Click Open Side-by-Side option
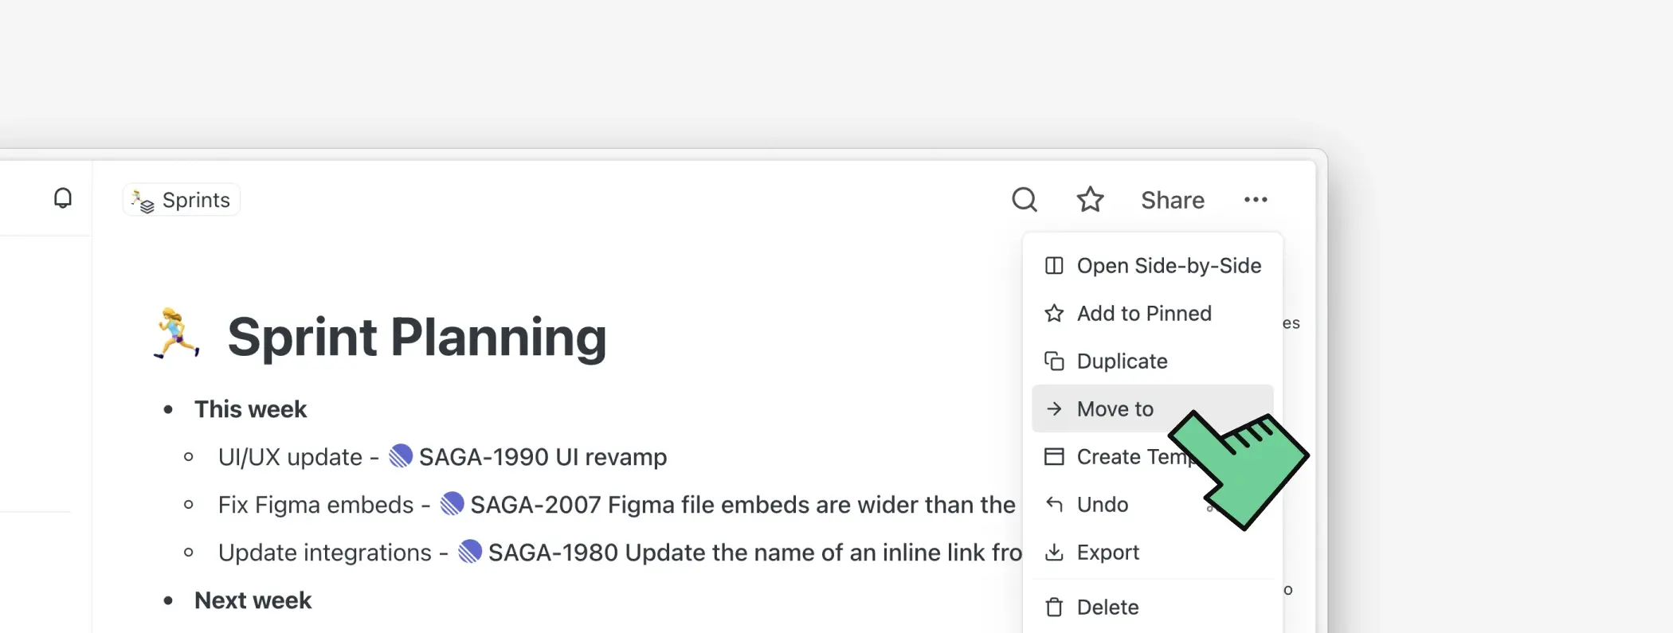Screen dimensions: 1673x633 point(1169,265)
